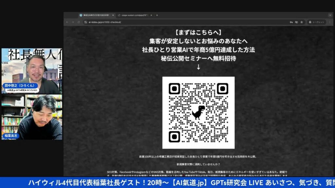
Task: Expand the tab search dropdown arrow
Action: (x=329, y=15)
